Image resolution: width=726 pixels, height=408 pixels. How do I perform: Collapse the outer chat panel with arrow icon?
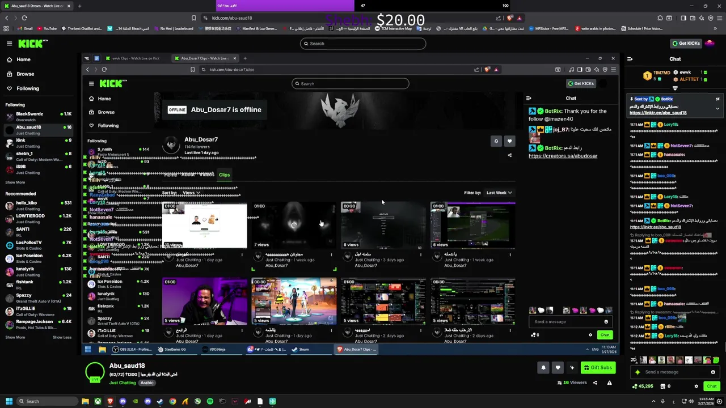(630, 59)
